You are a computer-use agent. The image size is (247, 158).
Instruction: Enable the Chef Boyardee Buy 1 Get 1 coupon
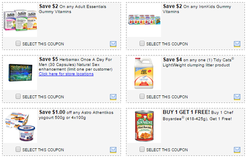click(x=142, y=149)
